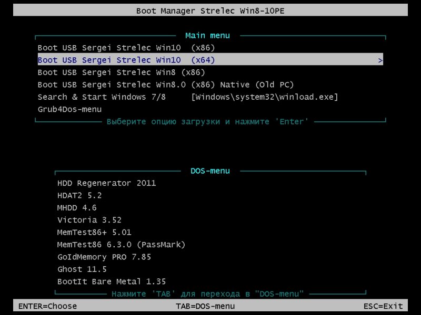Click the 'Выберите опцию загрузки' hint text
Viewport: 421px width, 315px height.
coord(207,122)
